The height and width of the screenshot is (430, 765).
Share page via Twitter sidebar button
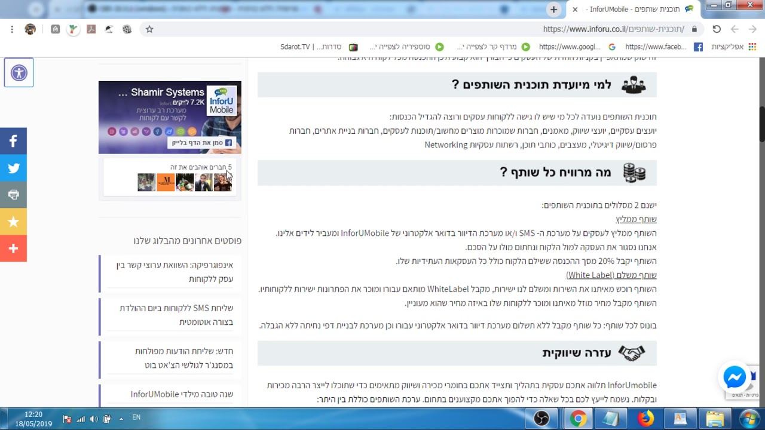pos(13,168)
